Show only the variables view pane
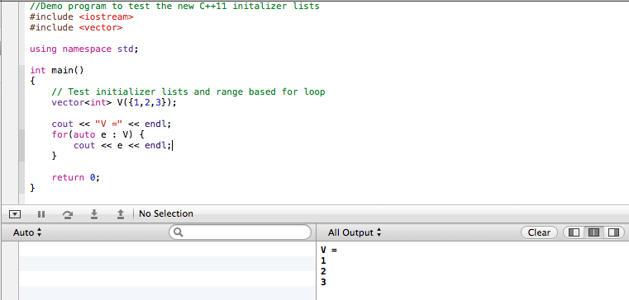This screenshot has height=300, width=629. (574, 232)
